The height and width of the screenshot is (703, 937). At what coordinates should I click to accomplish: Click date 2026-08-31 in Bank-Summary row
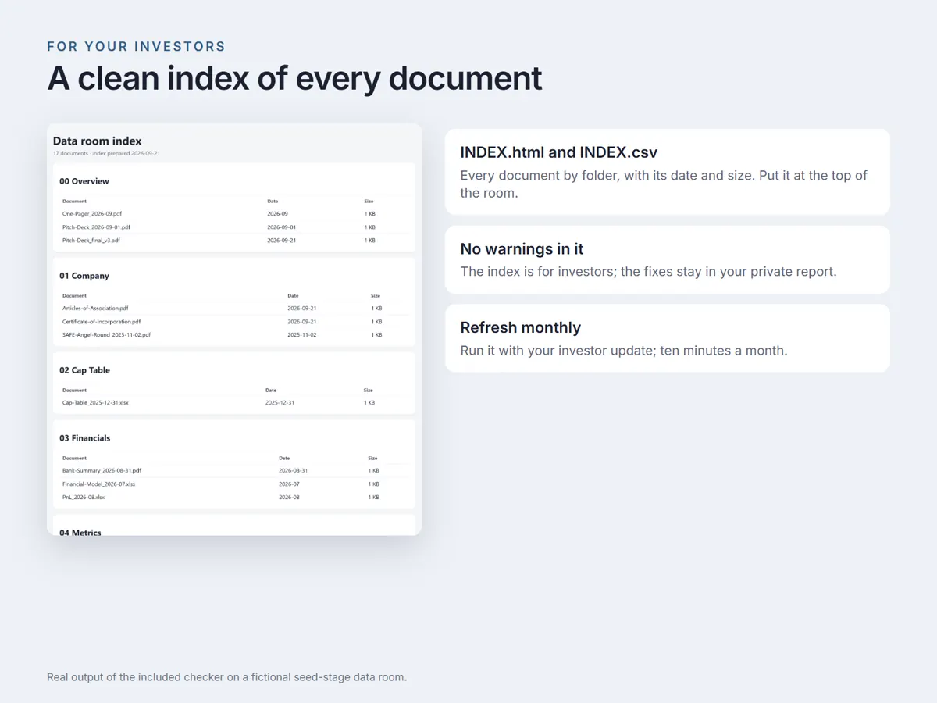293,471
